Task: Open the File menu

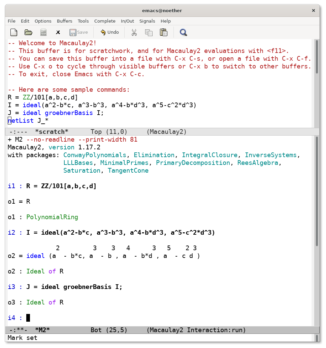Action: point(11,21)
